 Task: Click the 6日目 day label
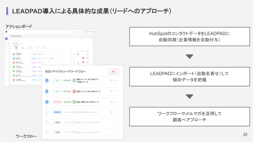coord(57,122)
